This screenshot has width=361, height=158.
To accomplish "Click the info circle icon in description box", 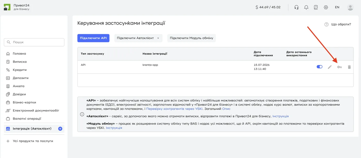I will click(82, 114).
